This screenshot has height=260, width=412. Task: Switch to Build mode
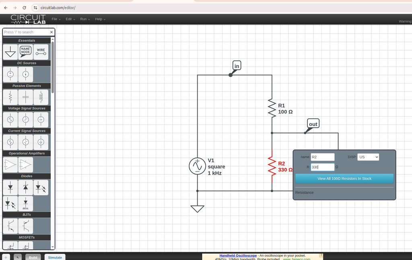click(x=33, y=257)
